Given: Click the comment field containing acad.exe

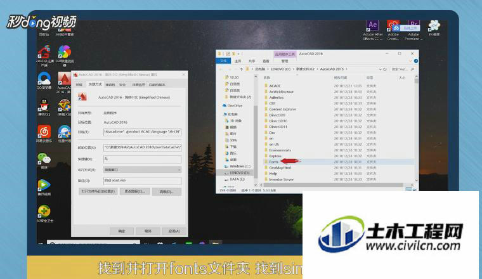Looking at the screenshot, I should (x=142, y=180).
